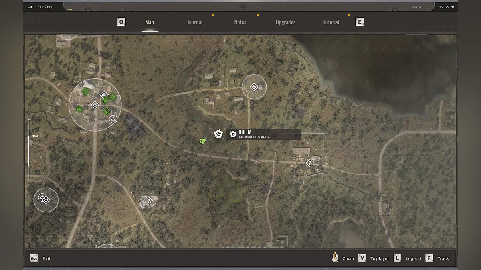Select the green medic cross marker
The image size is (481, 270).
(x=79, y=109)
